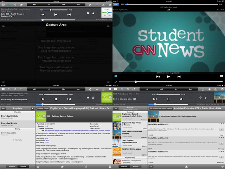
Task: Previous track button in CNN video screenshot
Action: coord(158,77)
